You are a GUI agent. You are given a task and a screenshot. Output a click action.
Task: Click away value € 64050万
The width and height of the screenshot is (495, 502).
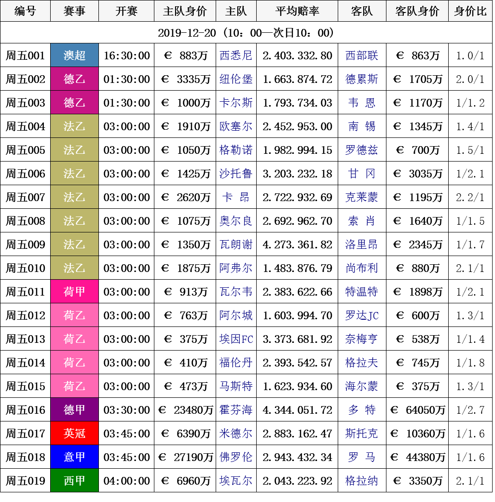pos(417,410)
